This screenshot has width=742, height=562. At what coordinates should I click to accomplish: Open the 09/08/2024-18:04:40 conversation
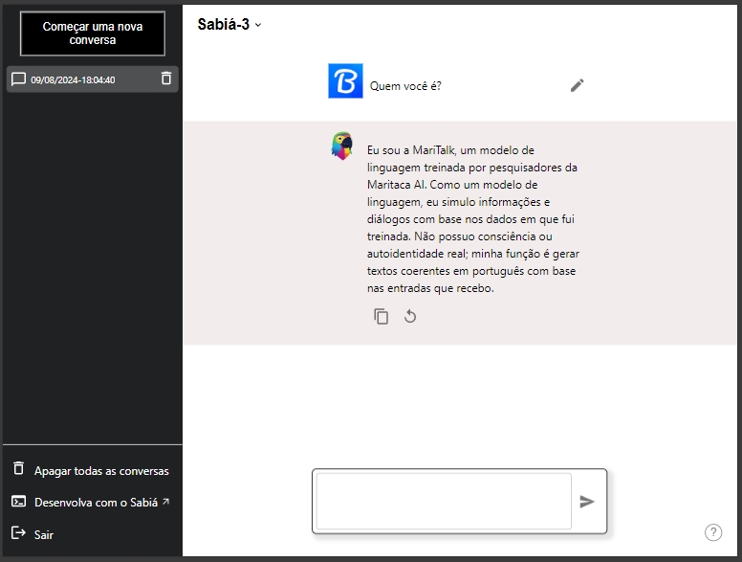click(x=93, y=79)
